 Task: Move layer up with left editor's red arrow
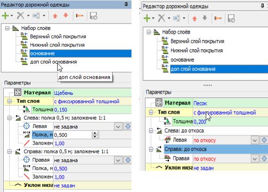(55, 16)
